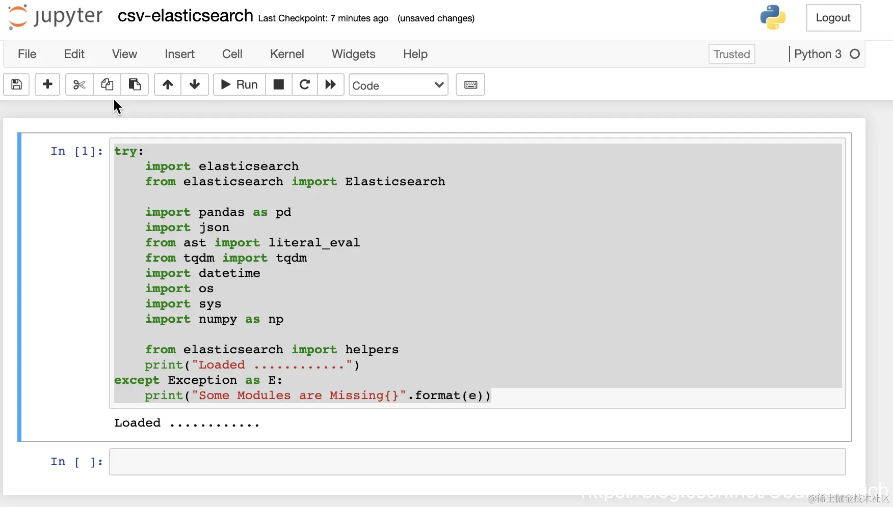Select the empty In [ ] cell prompt
Image resolution: width=893 pixels, height=507 pixels.
pyautogui.click(x=77, y=462)
